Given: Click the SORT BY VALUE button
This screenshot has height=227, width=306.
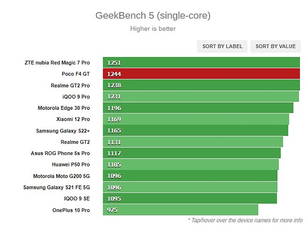Looking at the screenshot, I should [275, 46].
